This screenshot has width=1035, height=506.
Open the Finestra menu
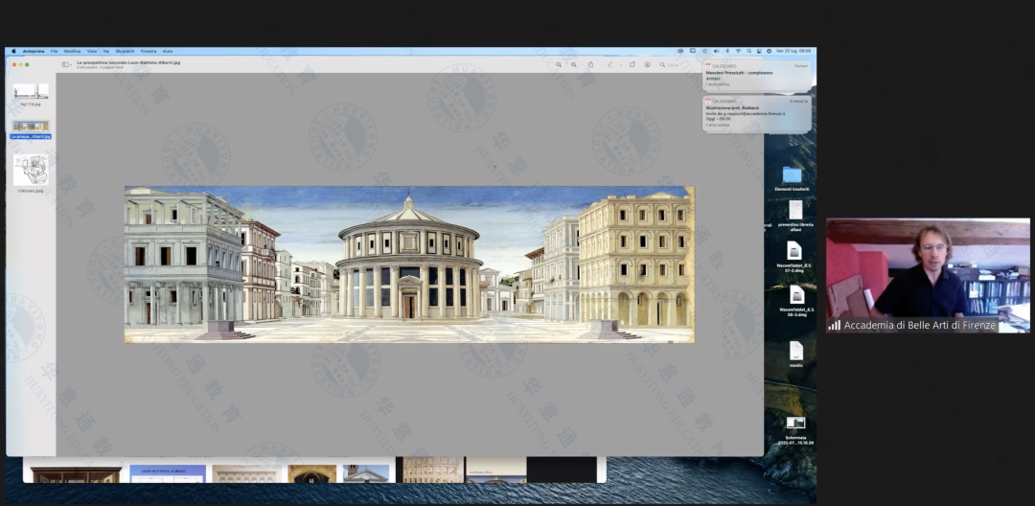click(149, 51)
